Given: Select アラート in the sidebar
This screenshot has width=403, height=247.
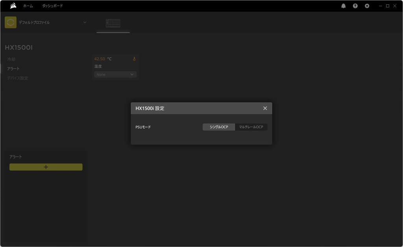Looking at the screenshot, I should tap(13, 69).
